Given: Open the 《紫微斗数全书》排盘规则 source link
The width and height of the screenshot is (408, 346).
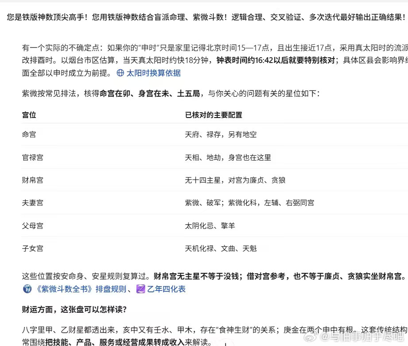Looking at the screenshot, I should tap(80, 289).
